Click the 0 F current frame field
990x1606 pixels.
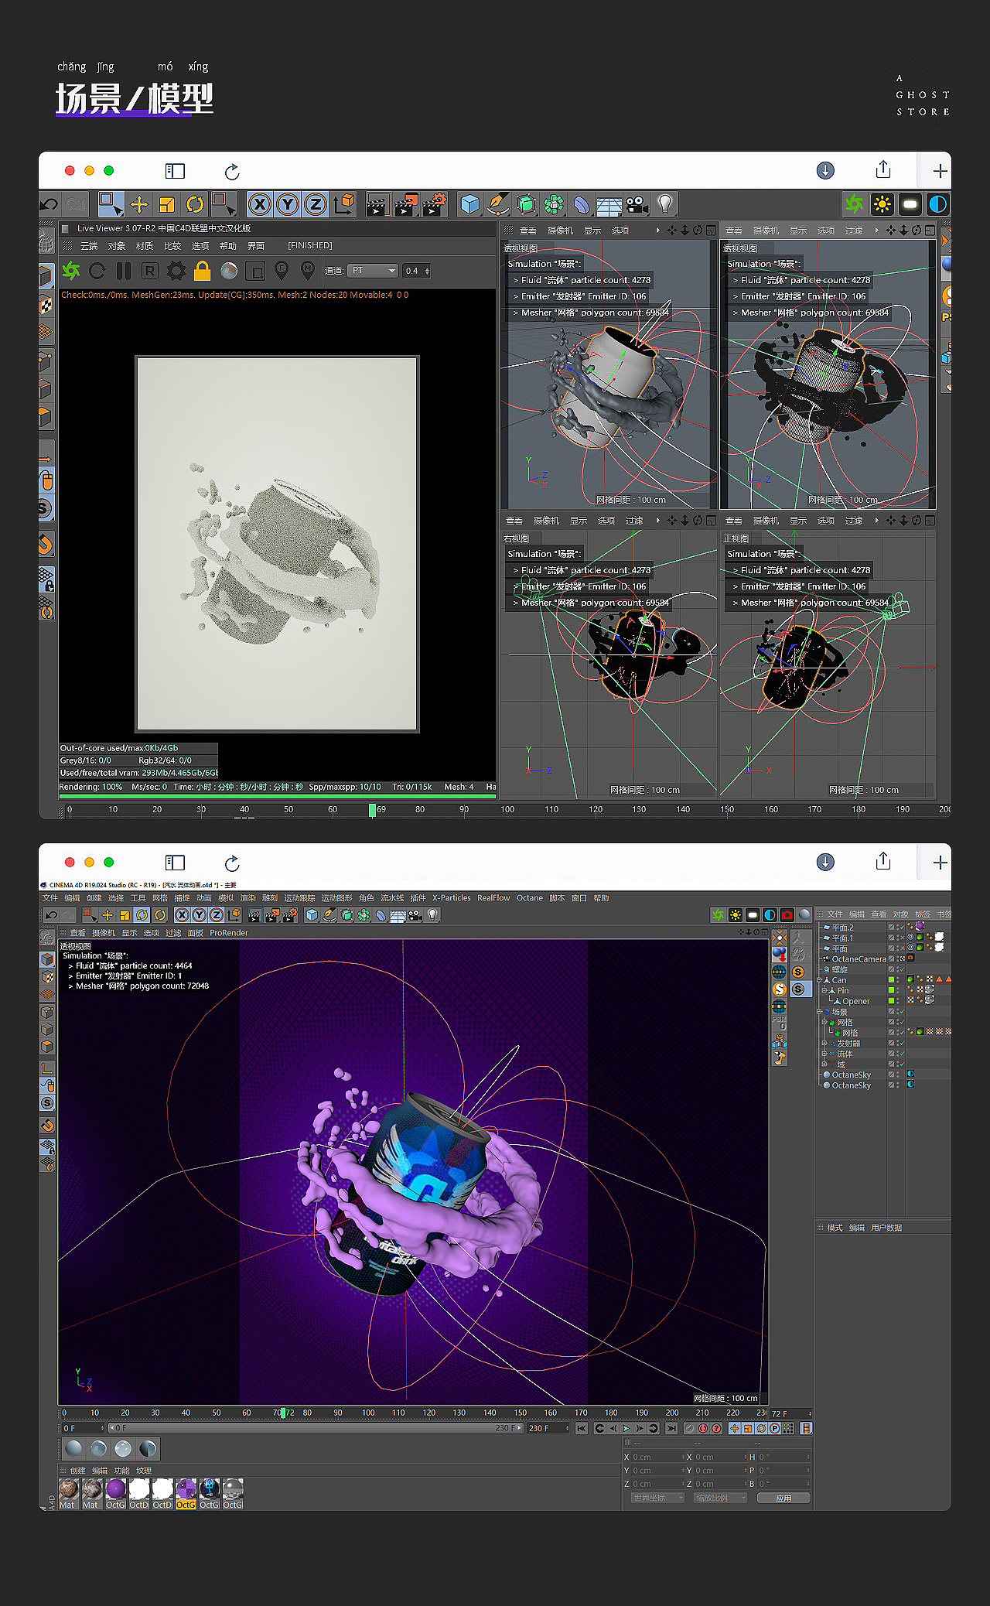pyautogui.click(x=83, y=1428)
